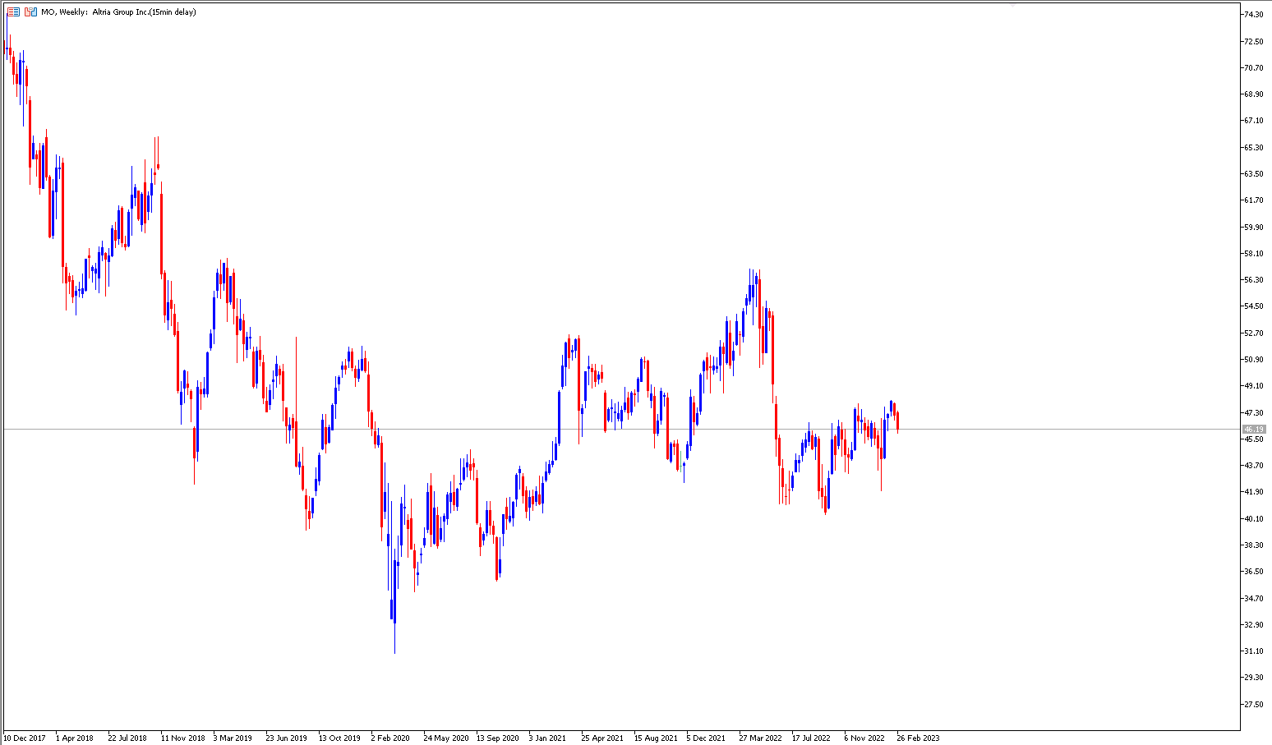This screenshot has height=745, width=1272.
Task: Click the 65.30 price axis label
Action: point(1254,148)
